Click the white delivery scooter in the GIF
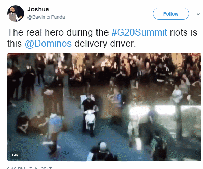Screen dimensions: 203x169 90,121
